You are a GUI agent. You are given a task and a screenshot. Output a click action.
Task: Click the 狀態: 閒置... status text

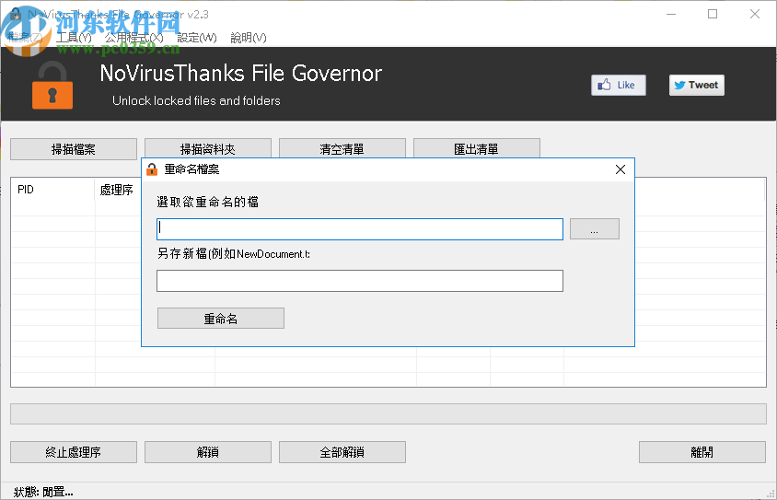43,492
